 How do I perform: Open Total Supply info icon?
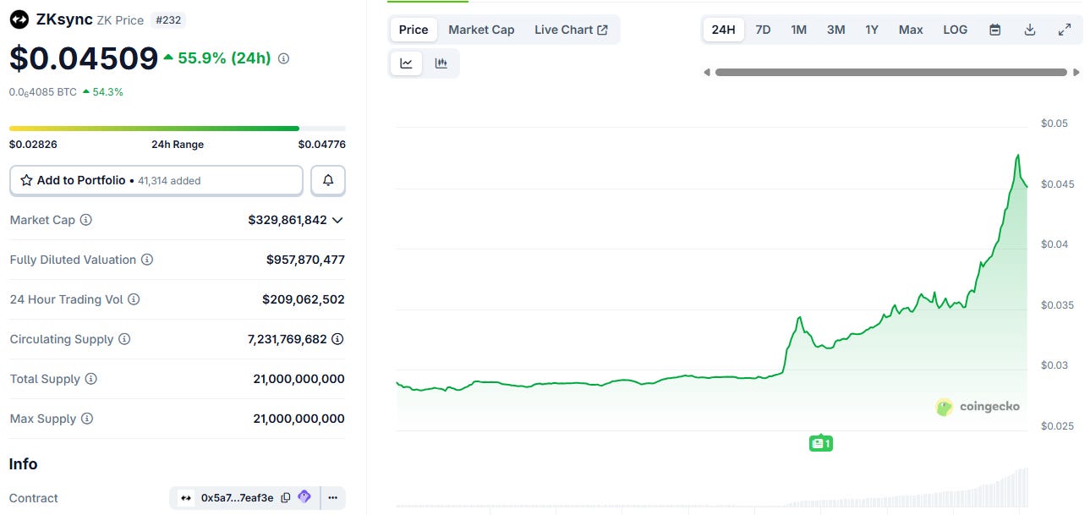click(90, 379)
